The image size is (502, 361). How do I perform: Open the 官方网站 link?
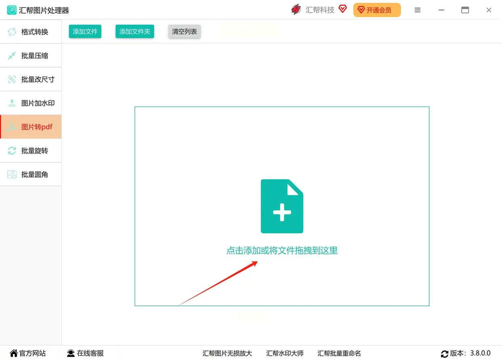(x=27, y=353)
